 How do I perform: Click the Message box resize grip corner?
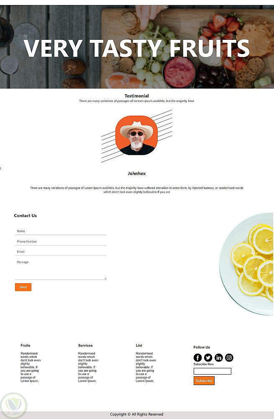(105, 279)
